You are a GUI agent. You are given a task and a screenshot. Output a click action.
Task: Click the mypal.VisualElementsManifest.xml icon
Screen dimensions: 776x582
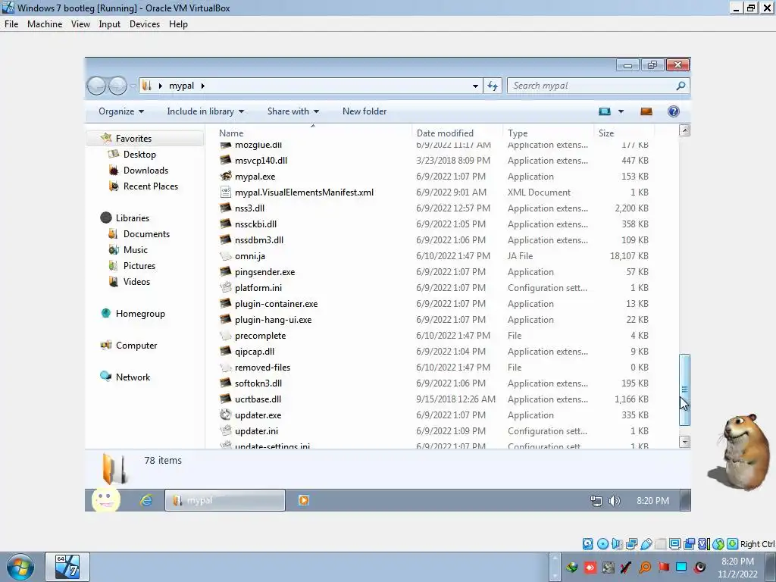coord(226,192)
